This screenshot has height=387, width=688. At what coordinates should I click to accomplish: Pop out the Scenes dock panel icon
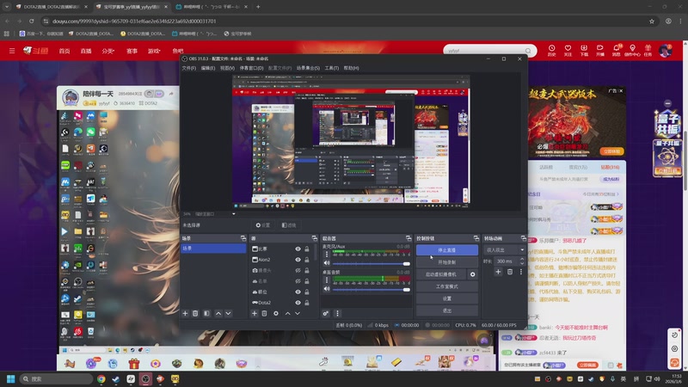pyautogui.click(x=243, y=238)
